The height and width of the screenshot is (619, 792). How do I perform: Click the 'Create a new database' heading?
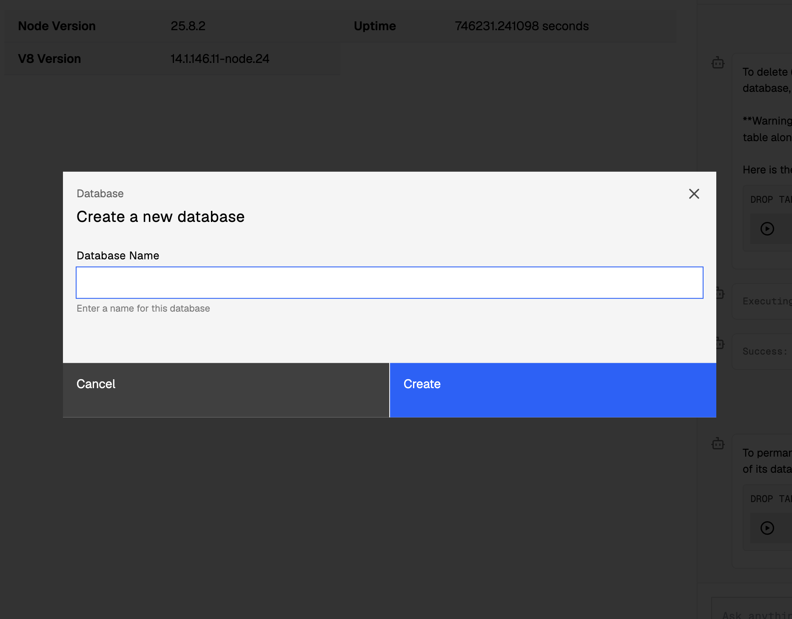[x=160, y=216]
